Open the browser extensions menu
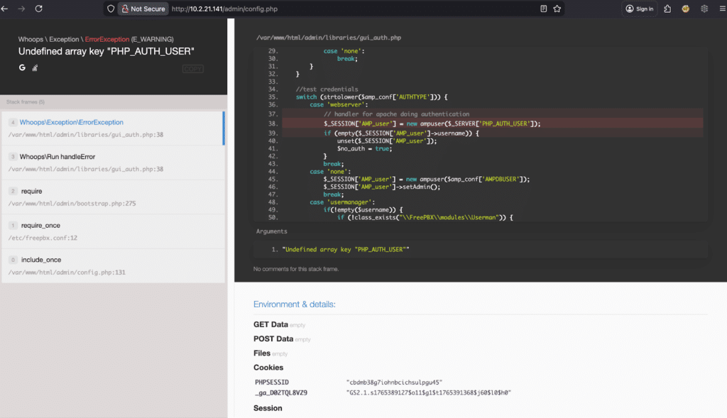This screenshot has width=727, height=418. coord(667,9)
